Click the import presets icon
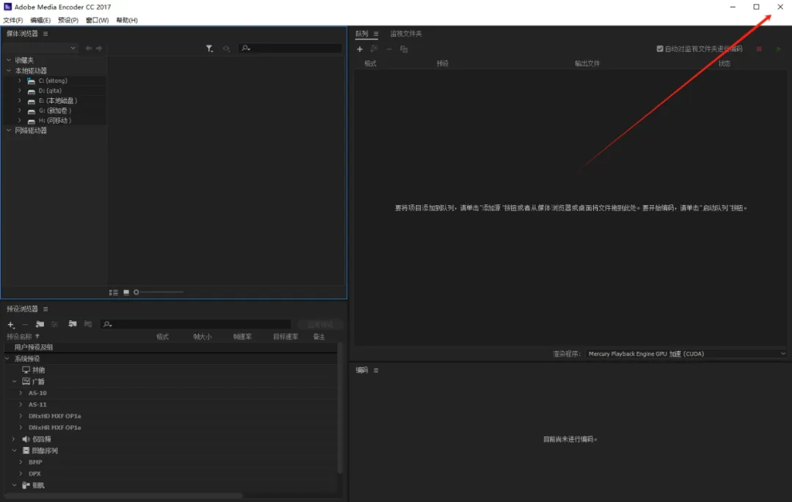 [73, 324]
